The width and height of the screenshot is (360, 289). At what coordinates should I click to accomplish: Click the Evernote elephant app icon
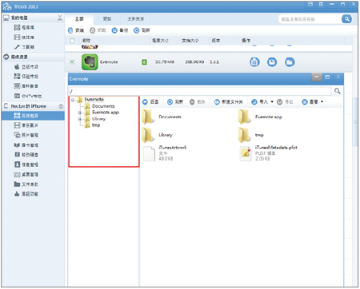90,62
